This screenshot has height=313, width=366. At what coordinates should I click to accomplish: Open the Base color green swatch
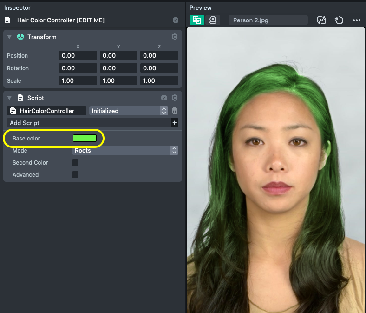tap(85, 138)
